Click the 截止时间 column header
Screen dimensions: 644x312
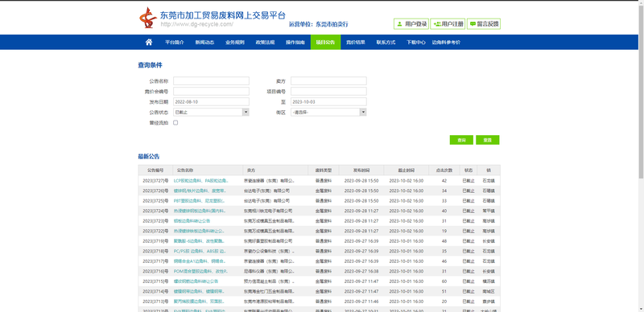click(407, 170)
